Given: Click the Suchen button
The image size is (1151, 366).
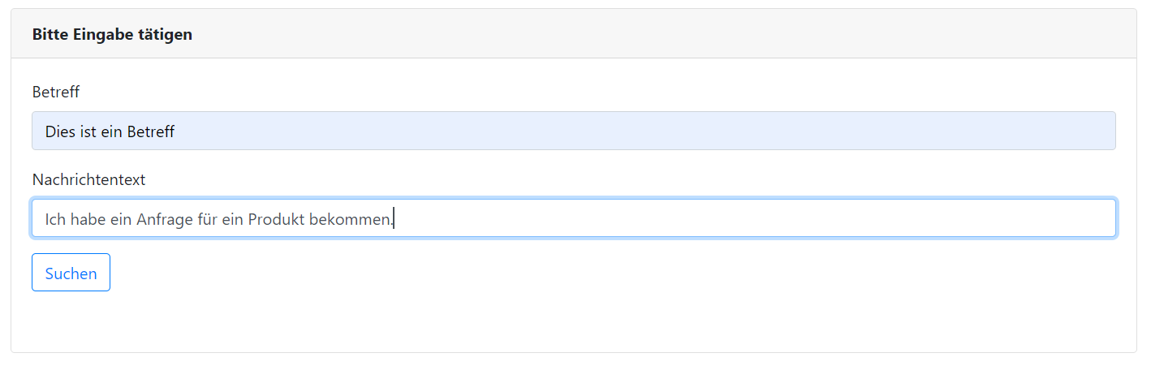Looking at the screenshot, I should (71, 273).
